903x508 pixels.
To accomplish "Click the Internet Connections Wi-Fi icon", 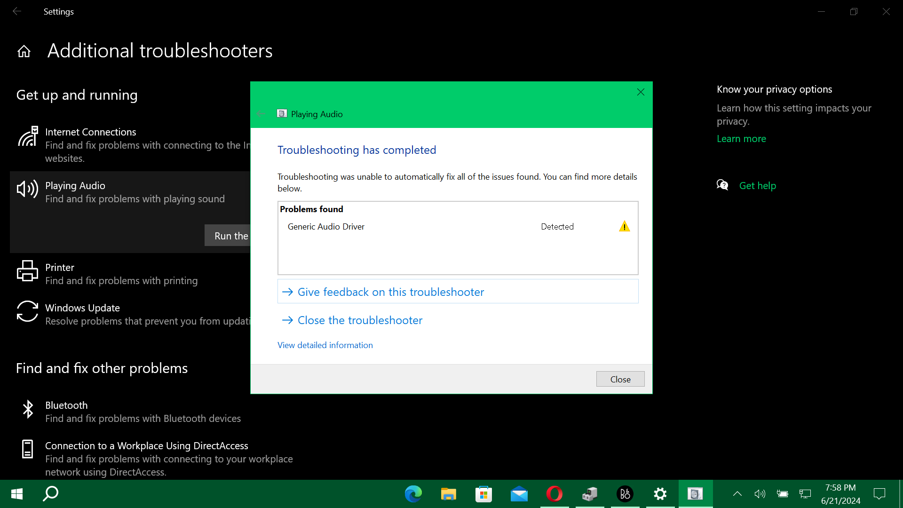I will (x=28, y=136).
